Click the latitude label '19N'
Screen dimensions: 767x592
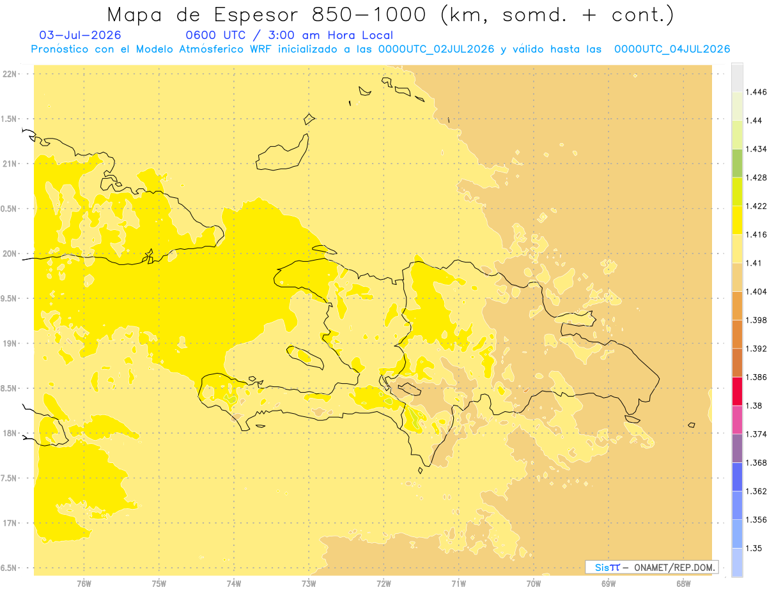[10, 344]
